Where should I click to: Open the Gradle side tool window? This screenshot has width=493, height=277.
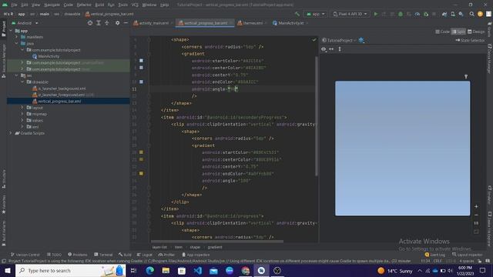coord(490,29)
